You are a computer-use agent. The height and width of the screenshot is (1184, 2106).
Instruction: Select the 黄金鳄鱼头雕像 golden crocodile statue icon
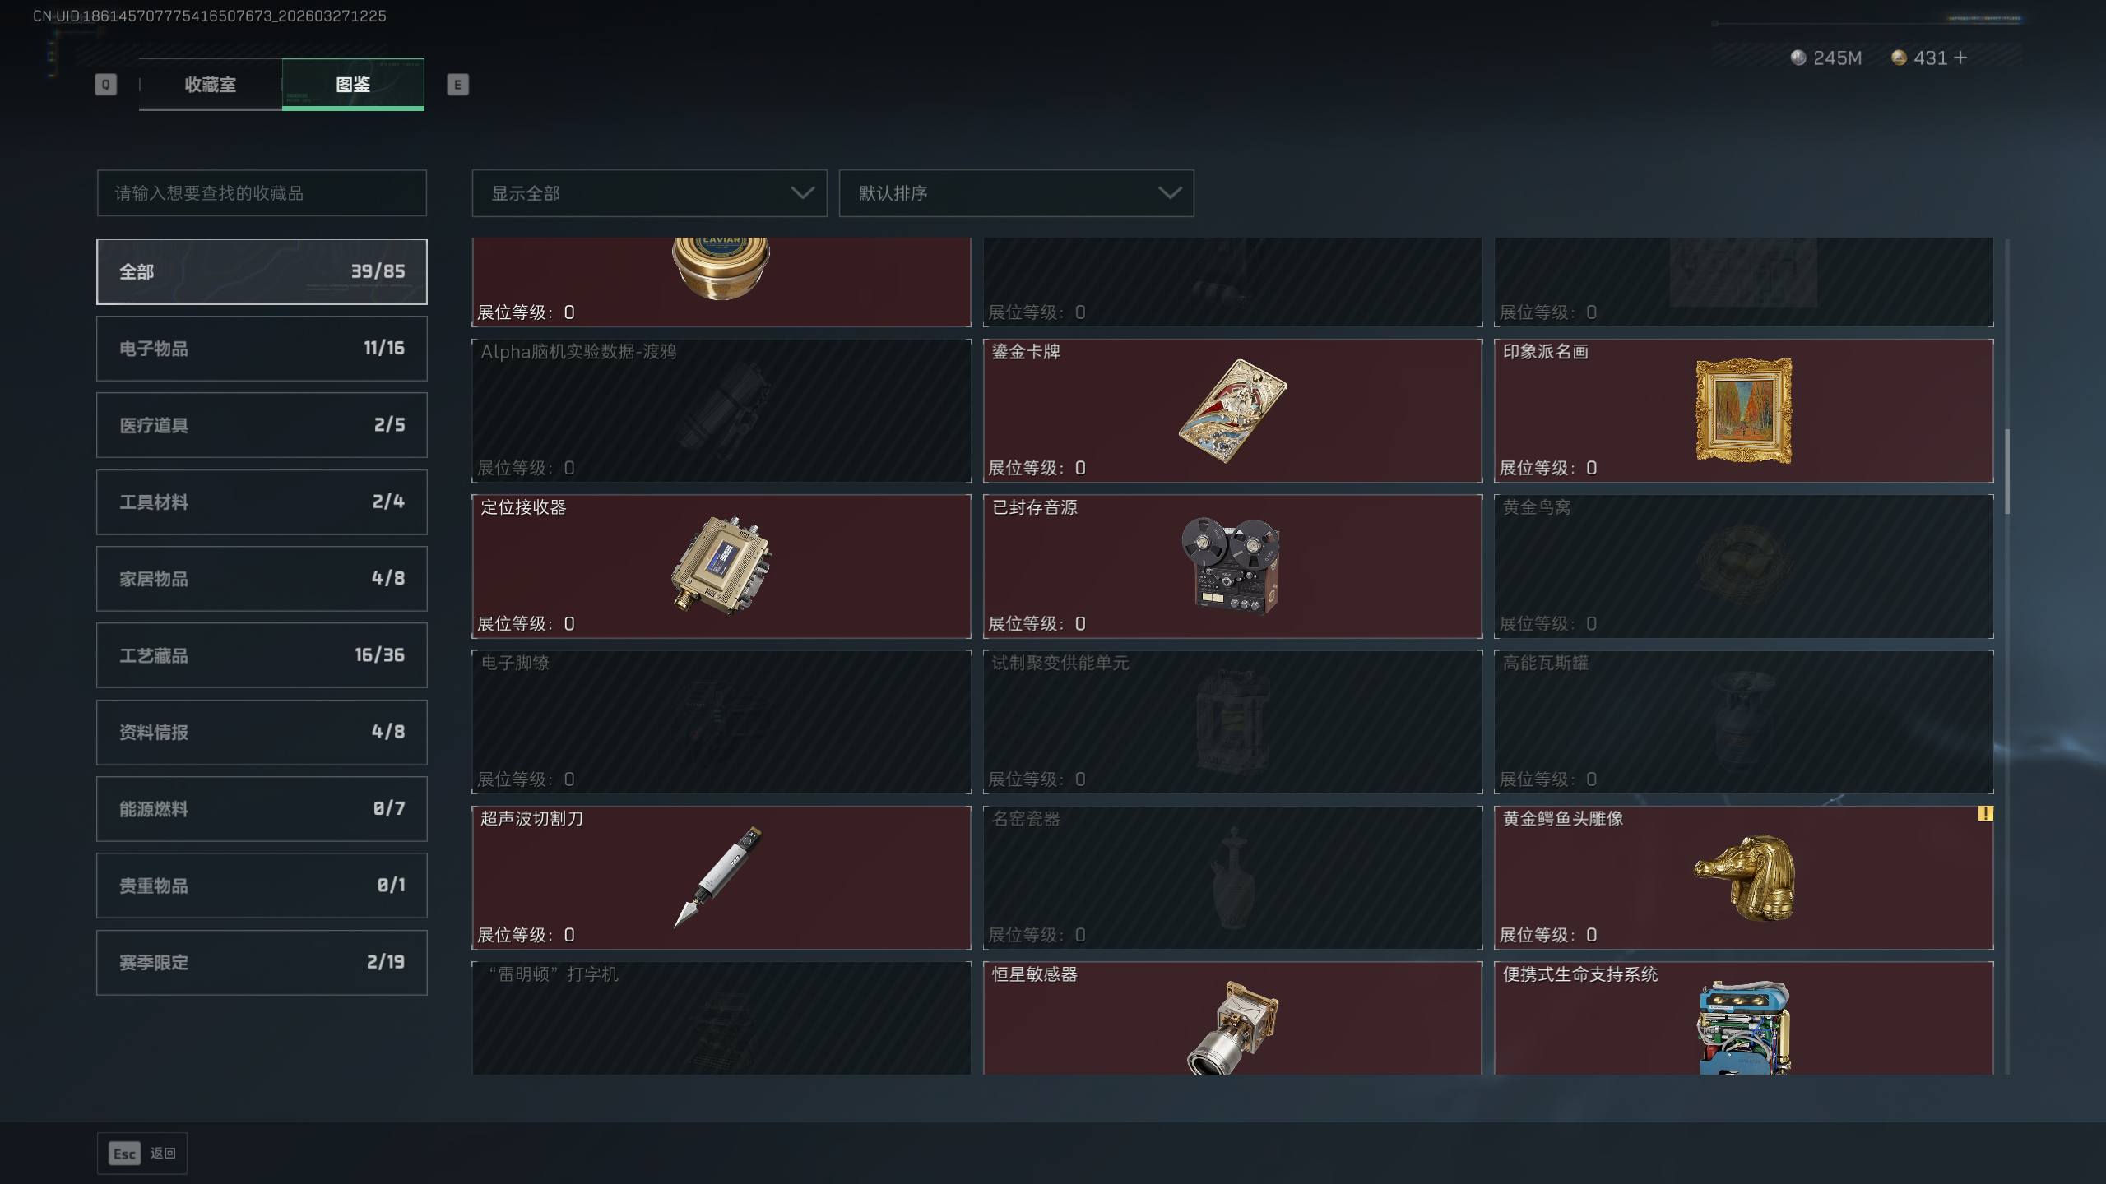(x=1745, y=877)
